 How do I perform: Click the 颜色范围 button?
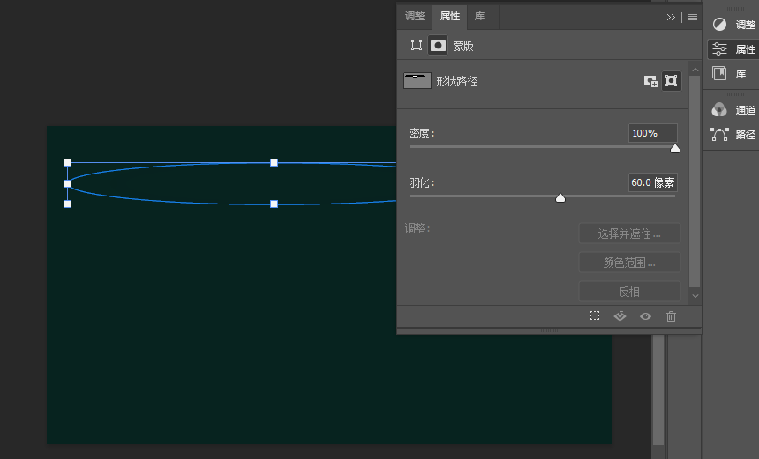[629, 263]
